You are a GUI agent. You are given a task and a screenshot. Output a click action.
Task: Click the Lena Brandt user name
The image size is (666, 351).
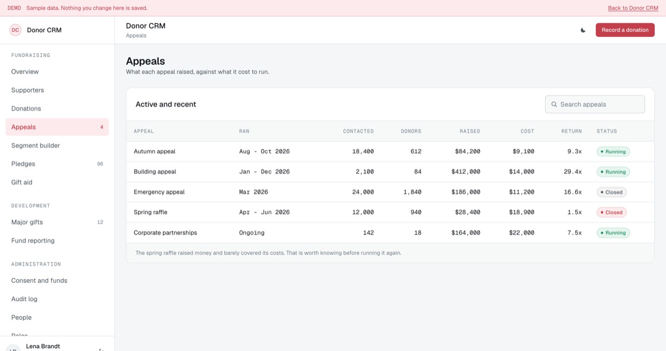click(43, 346)
